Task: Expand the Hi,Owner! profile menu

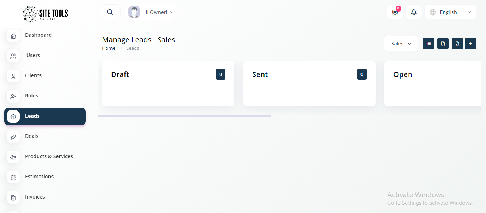Action: (151, 12)
